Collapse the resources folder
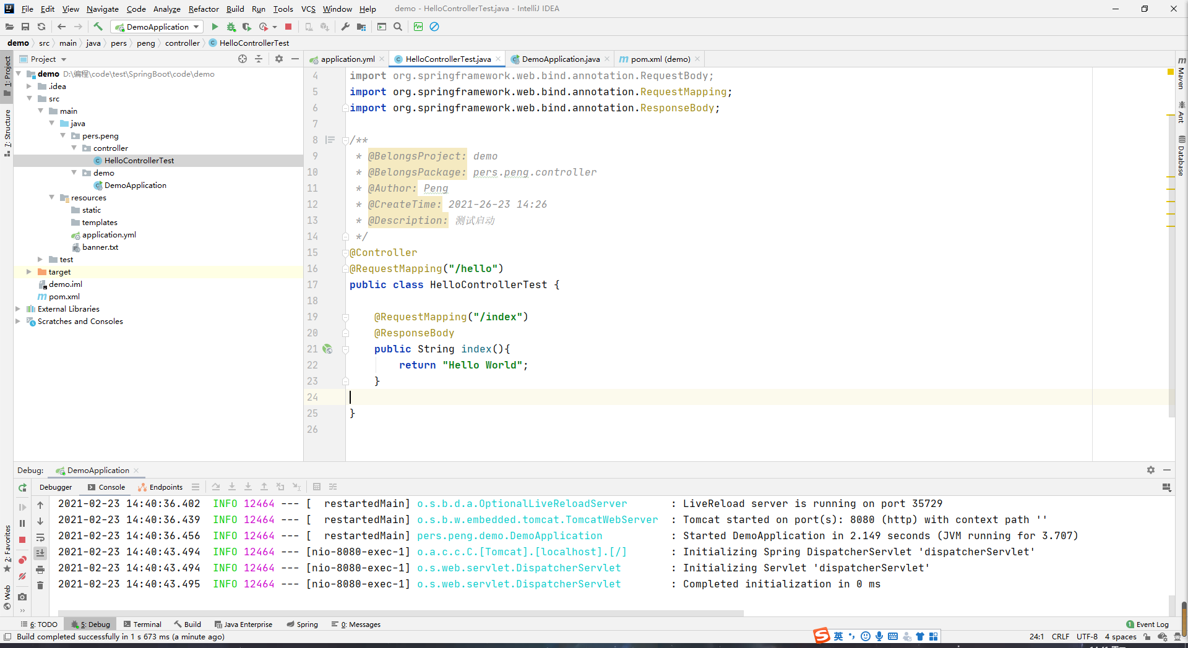 pyautogui.click(x=51, y=197)
